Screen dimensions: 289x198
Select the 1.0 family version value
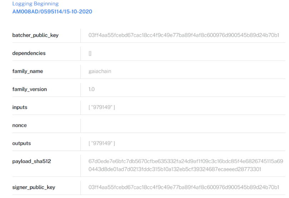[x=92, y=89]
